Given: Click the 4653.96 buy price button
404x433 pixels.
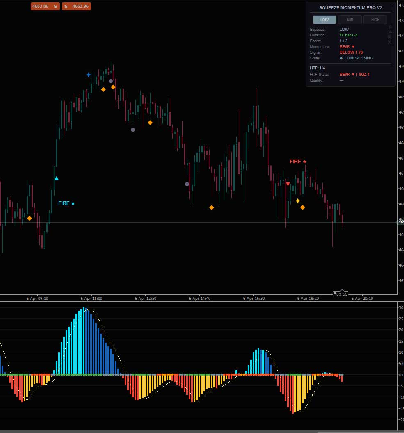Looking at the screenshot, I should (x=76, y=7).
